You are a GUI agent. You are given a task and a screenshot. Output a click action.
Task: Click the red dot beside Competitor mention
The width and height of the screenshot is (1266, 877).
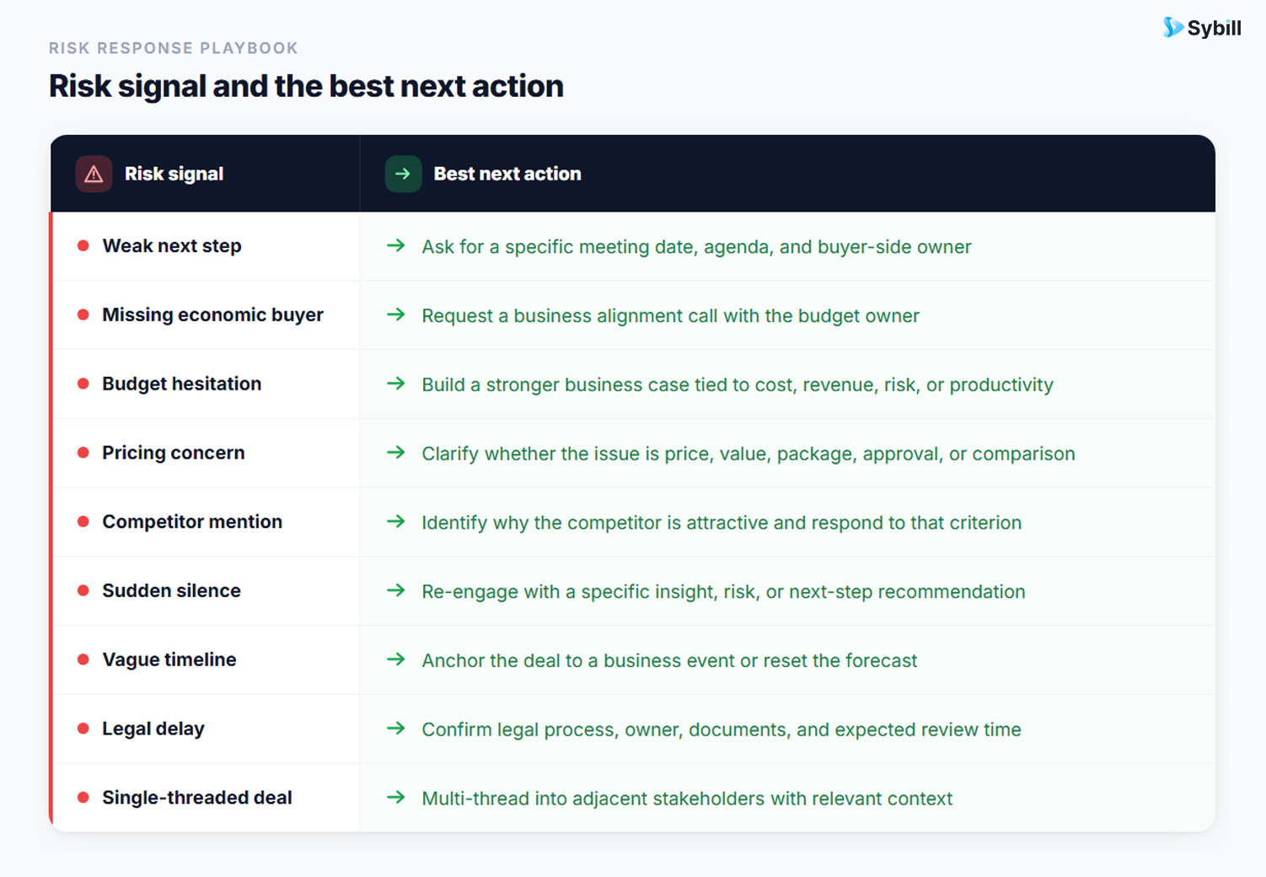click(x=83, y=522)
